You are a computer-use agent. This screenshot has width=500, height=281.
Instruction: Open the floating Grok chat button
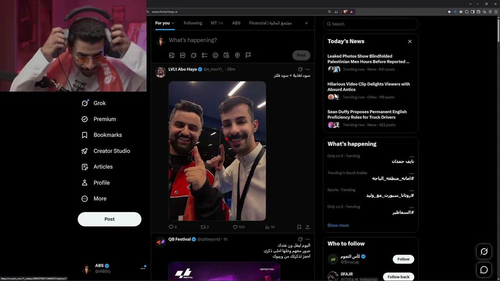(484, 252)
